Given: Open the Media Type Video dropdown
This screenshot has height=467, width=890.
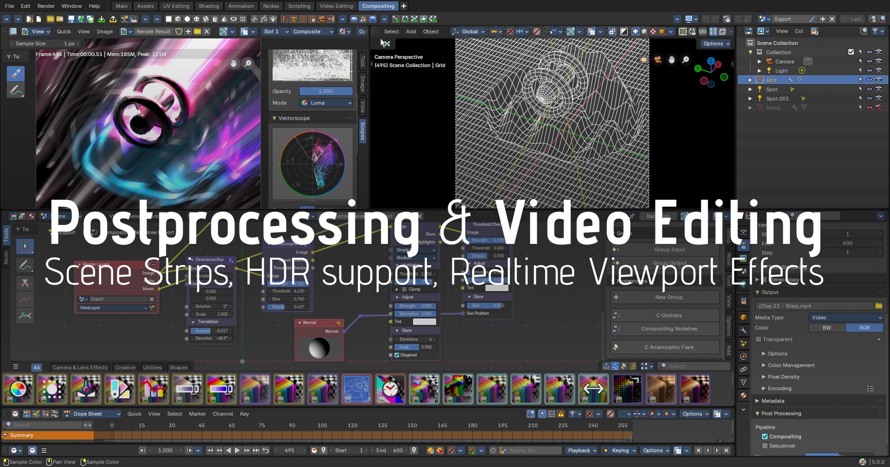Looking at the screenshot, I should (845, 318).
